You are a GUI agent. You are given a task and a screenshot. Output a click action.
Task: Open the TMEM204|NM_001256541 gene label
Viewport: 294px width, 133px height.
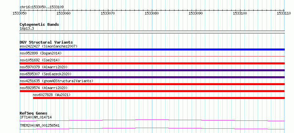[x=40, y=126]
